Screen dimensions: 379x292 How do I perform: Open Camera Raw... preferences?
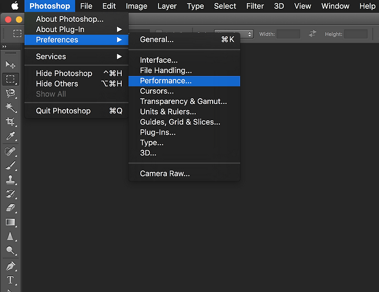[x=184, y=174]
